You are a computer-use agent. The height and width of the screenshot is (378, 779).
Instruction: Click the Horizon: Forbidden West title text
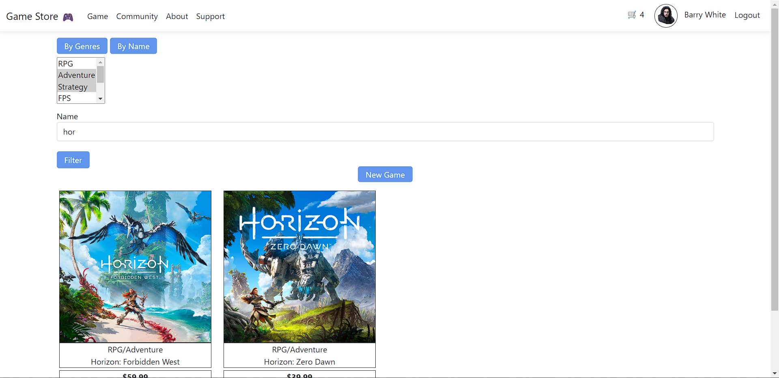click(x=135, y=362)
